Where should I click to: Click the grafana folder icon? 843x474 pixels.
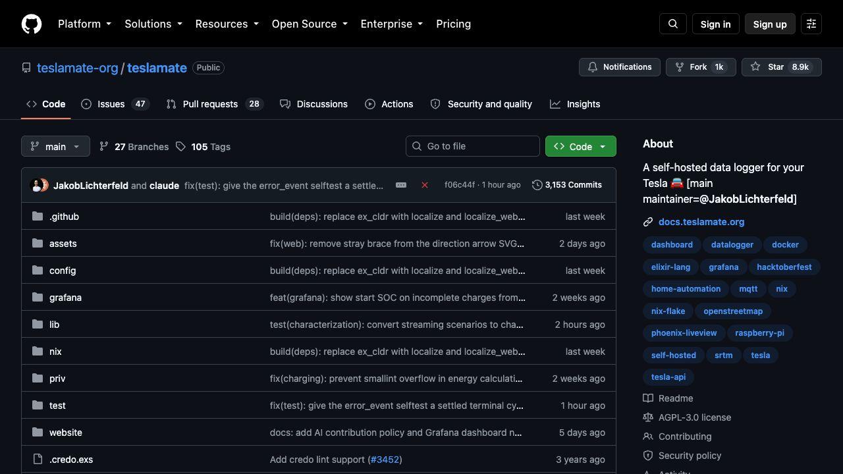click(x=38, y=298)
